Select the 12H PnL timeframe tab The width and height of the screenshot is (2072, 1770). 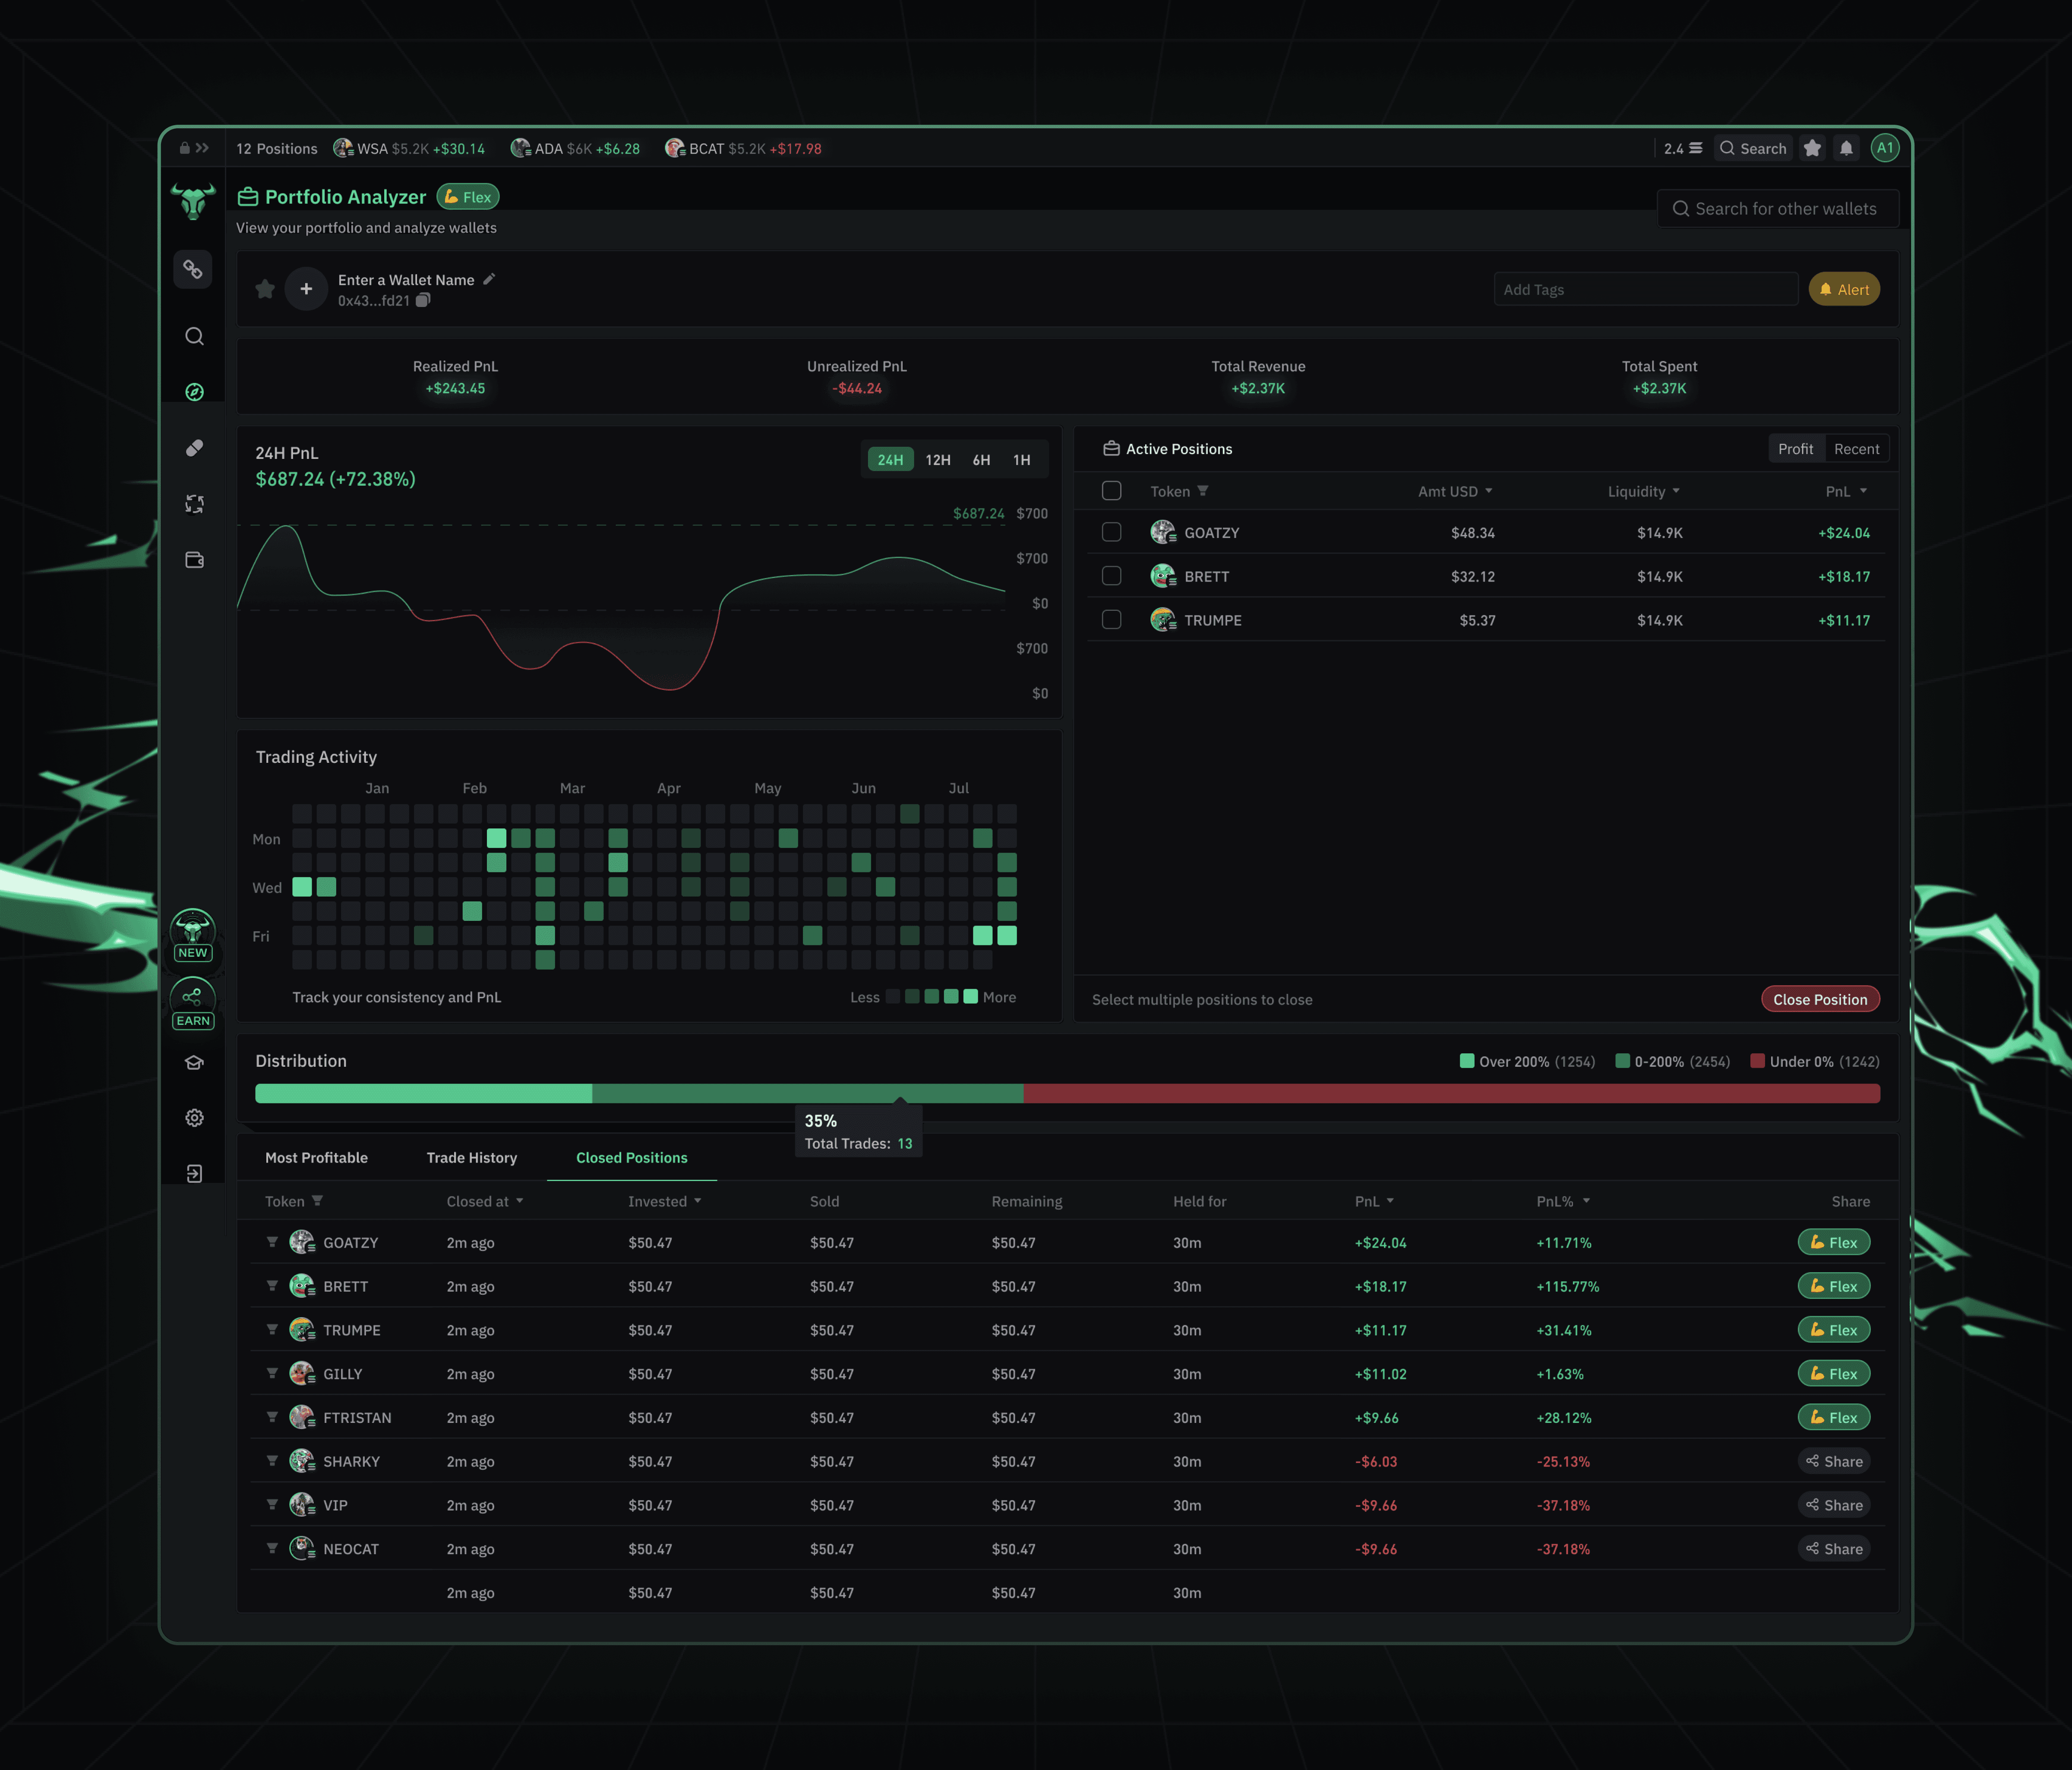pos(937,460)
